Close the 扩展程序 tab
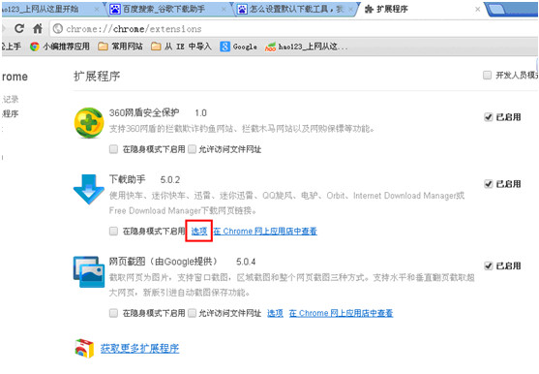 click(477, 10)
